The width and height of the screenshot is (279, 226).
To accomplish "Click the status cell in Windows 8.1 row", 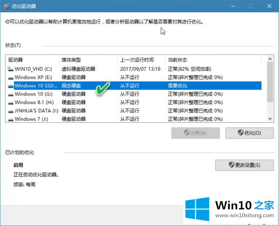I will [195, 102].
